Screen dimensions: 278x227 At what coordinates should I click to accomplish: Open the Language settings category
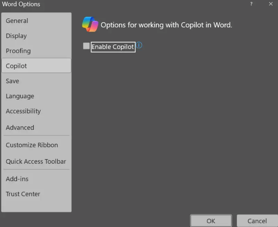coord(20,96)
